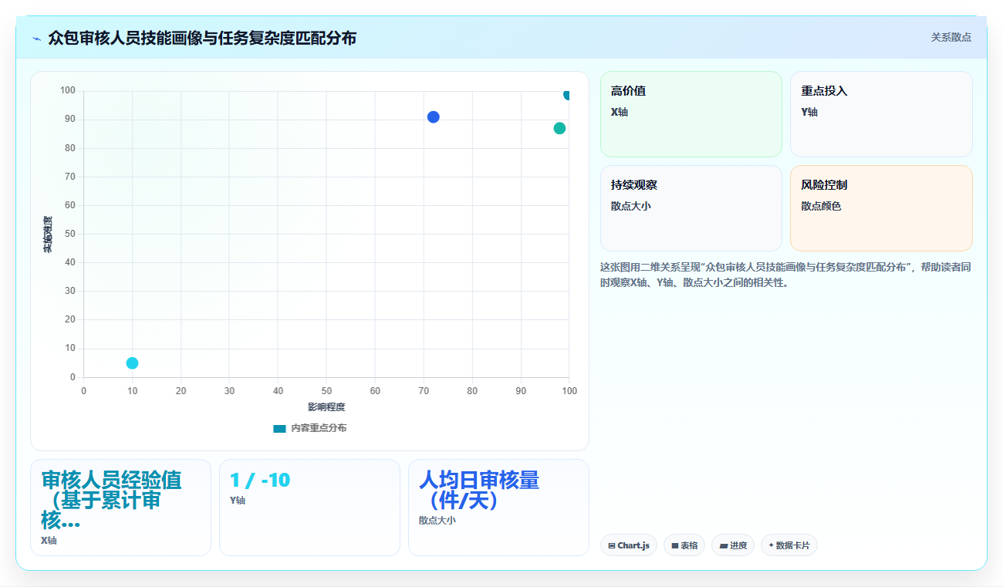
Task: Click the 影响程度 x-axis label
Action: (326, 407)
